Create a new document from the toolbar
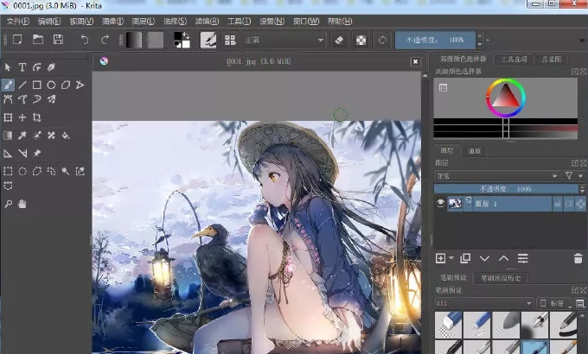 point(17,40)
